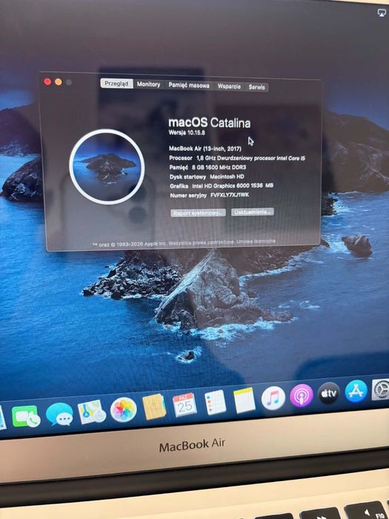Viewport: 389px width, 519px height.
Task: Click MacBook Air (13-inch, 2017) text
Action: 205,148
